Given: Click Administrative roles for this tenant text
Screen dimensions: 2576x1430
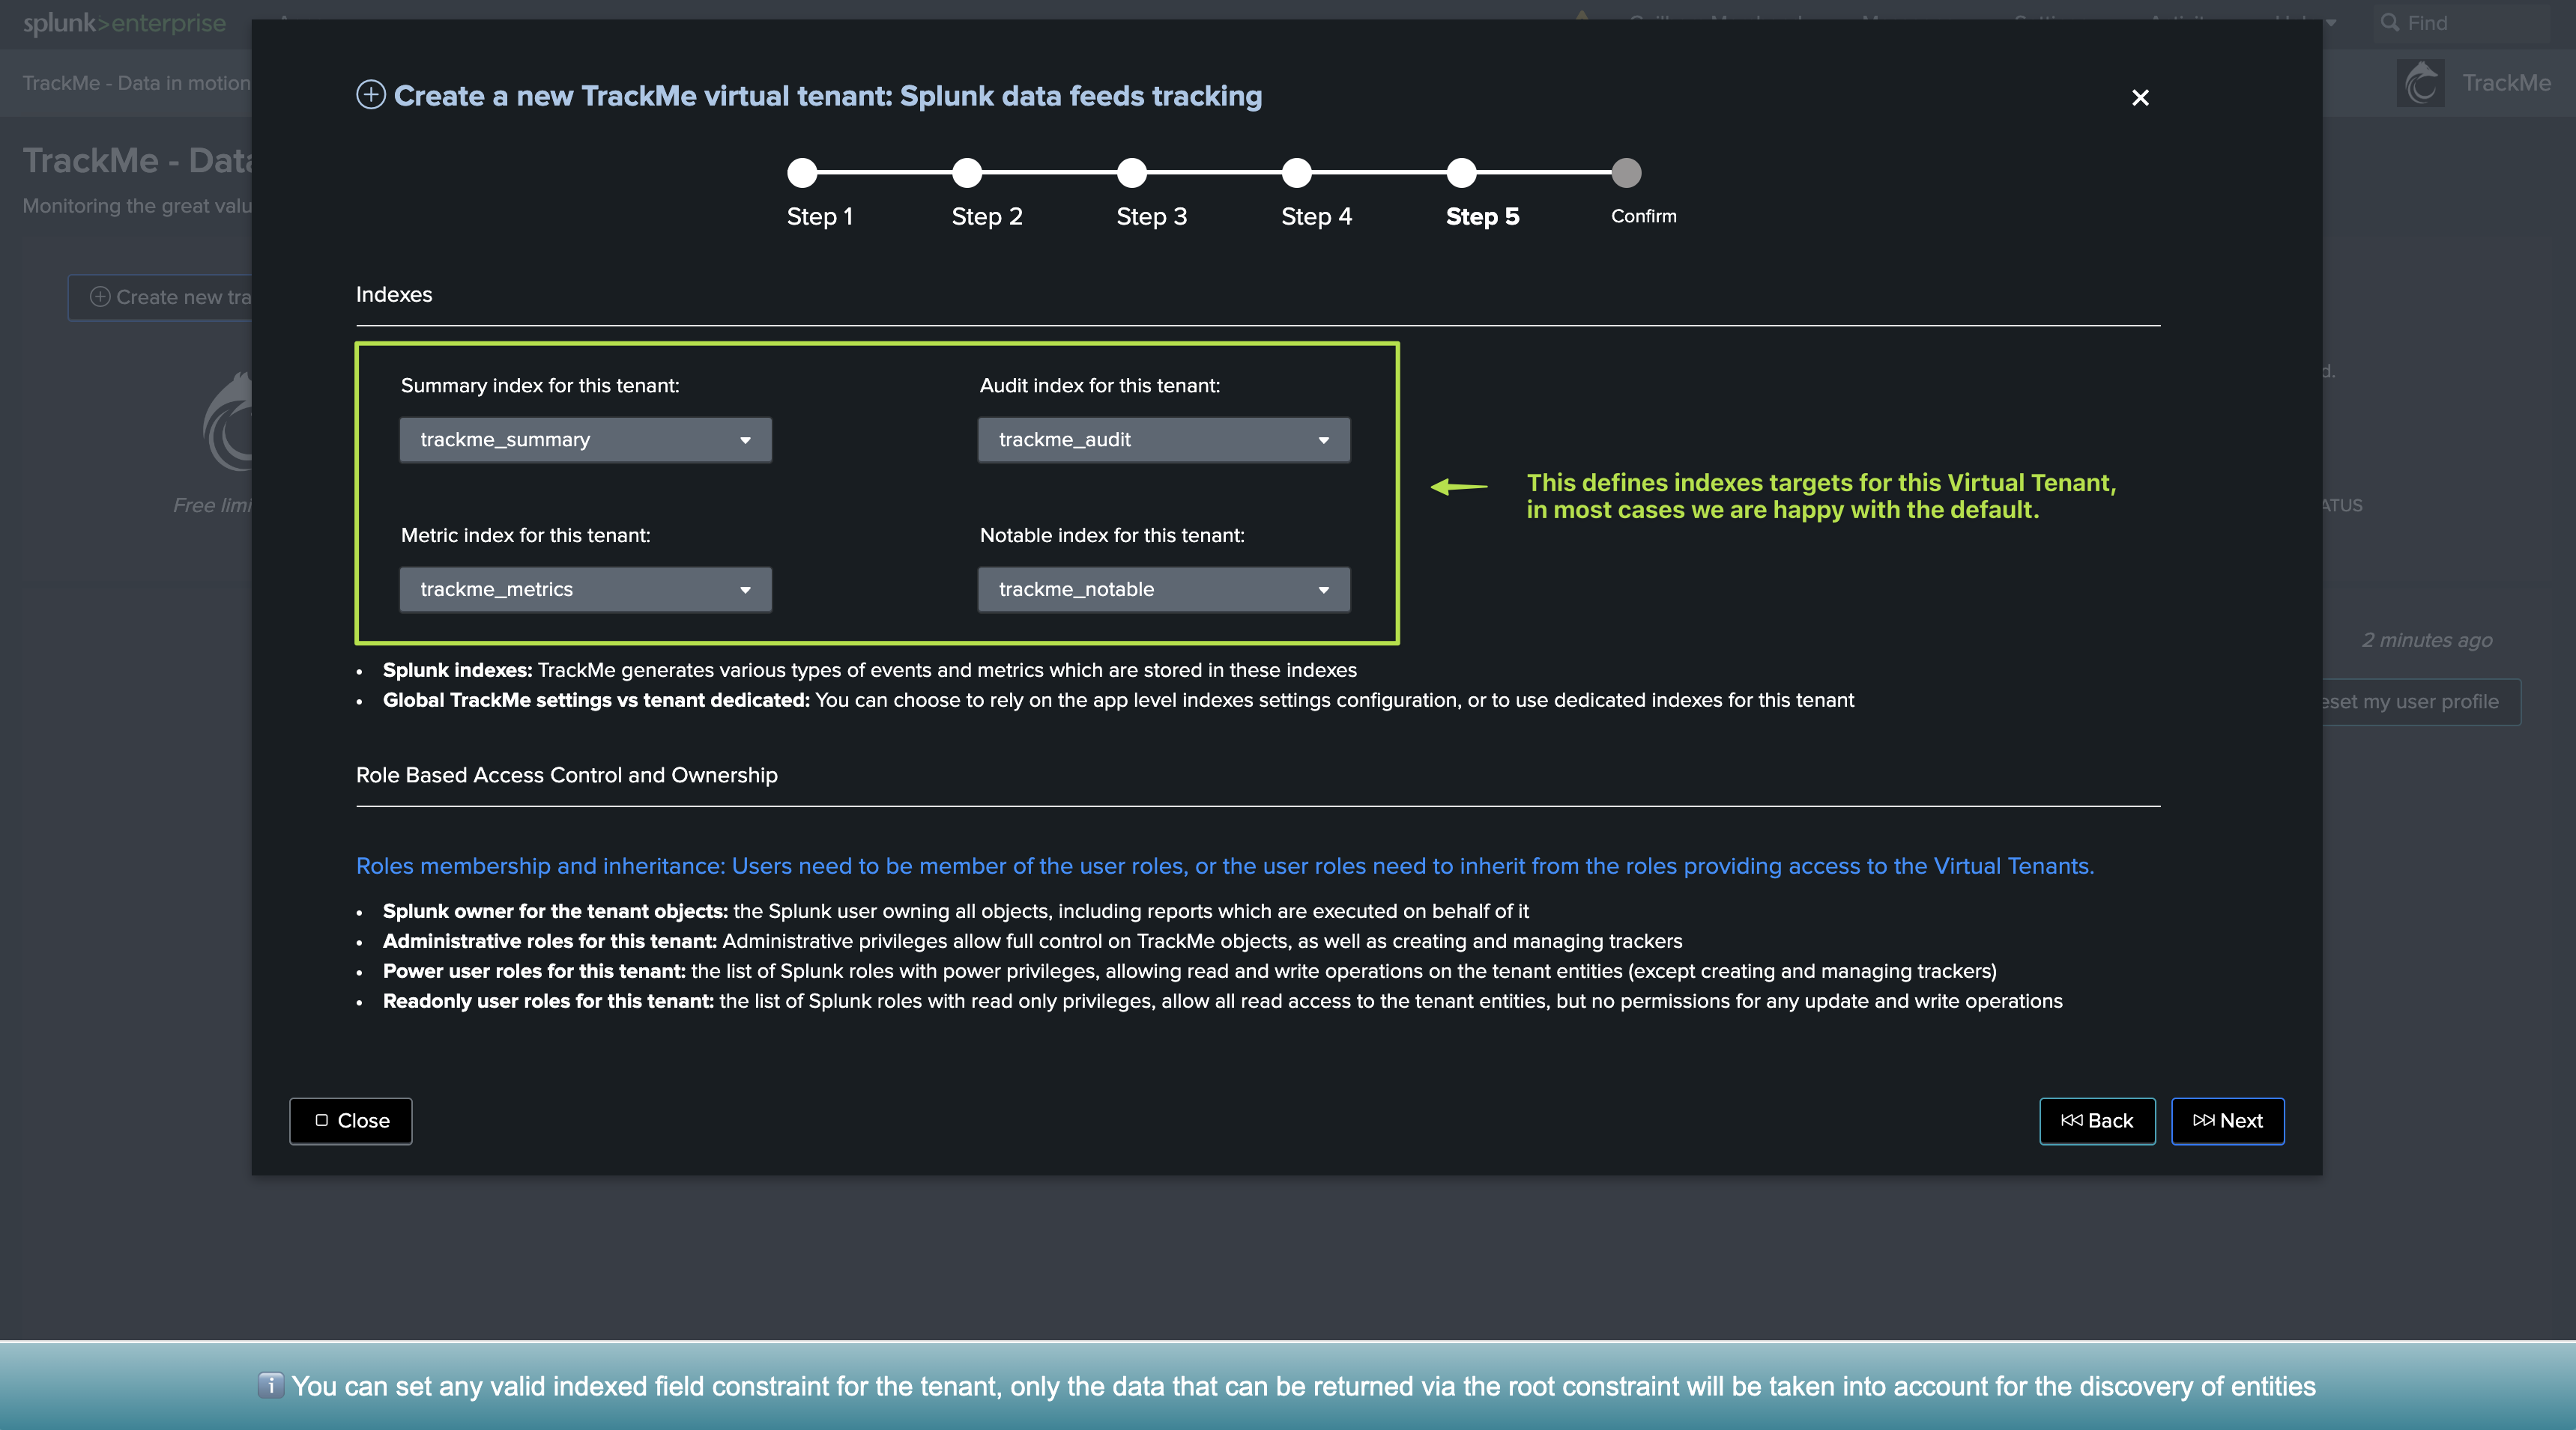Looking at the screenshot, I should (1033, 941).
